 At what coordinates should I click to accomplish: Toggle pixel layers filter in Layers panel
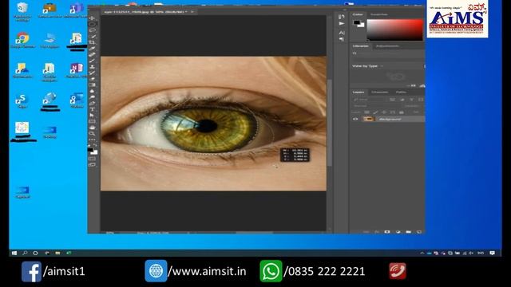(x=392, y=100)
